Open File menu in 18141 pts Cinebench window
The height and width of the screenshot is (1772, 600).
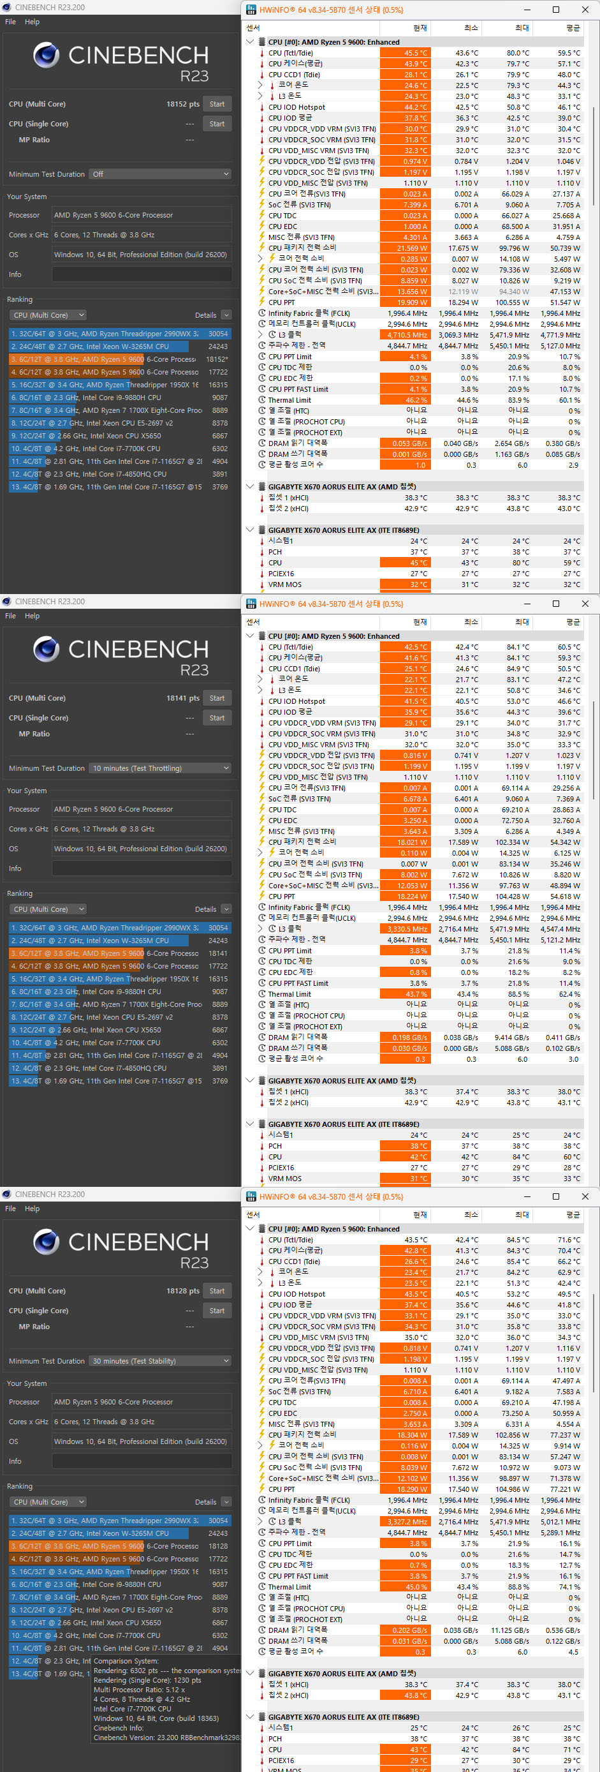click(10, 616)
